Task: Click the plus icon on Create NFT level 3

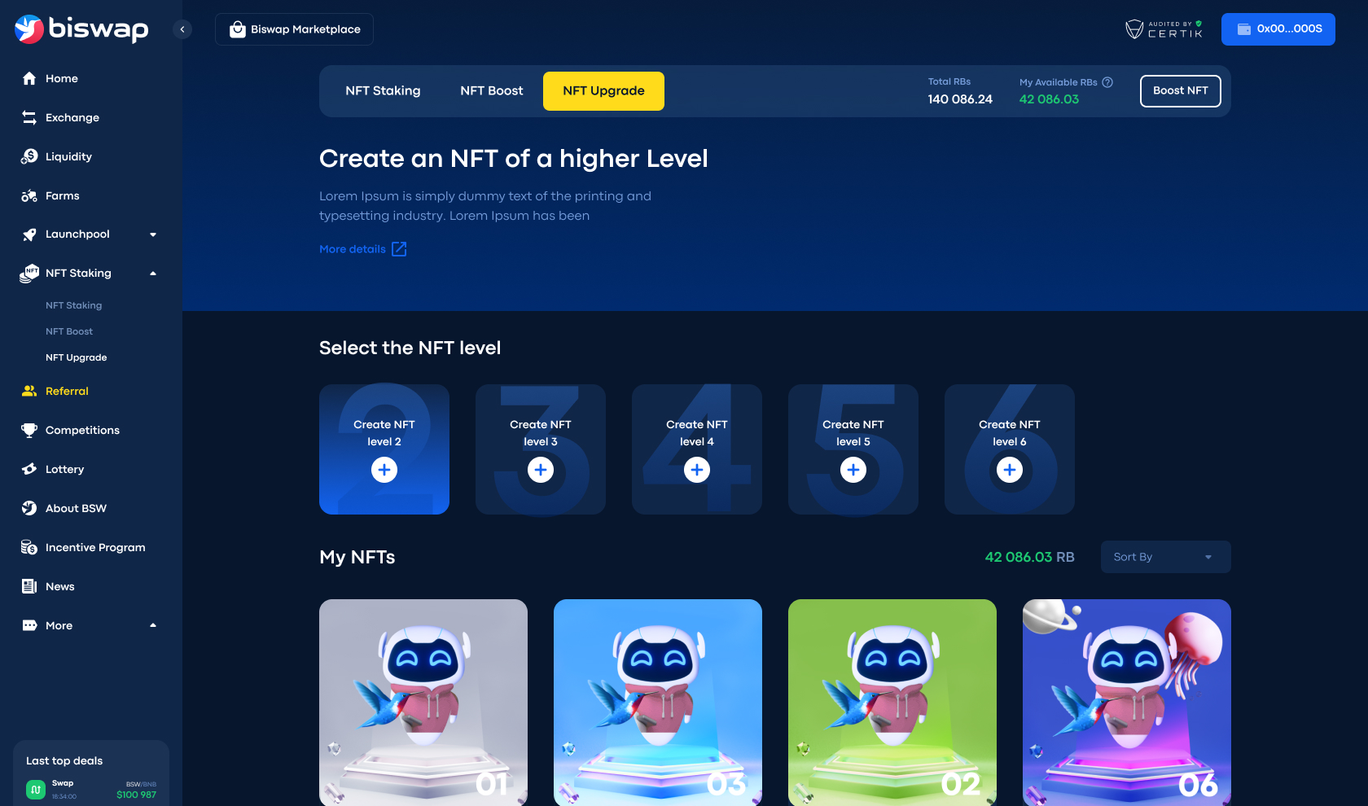Action: [541, 470]
